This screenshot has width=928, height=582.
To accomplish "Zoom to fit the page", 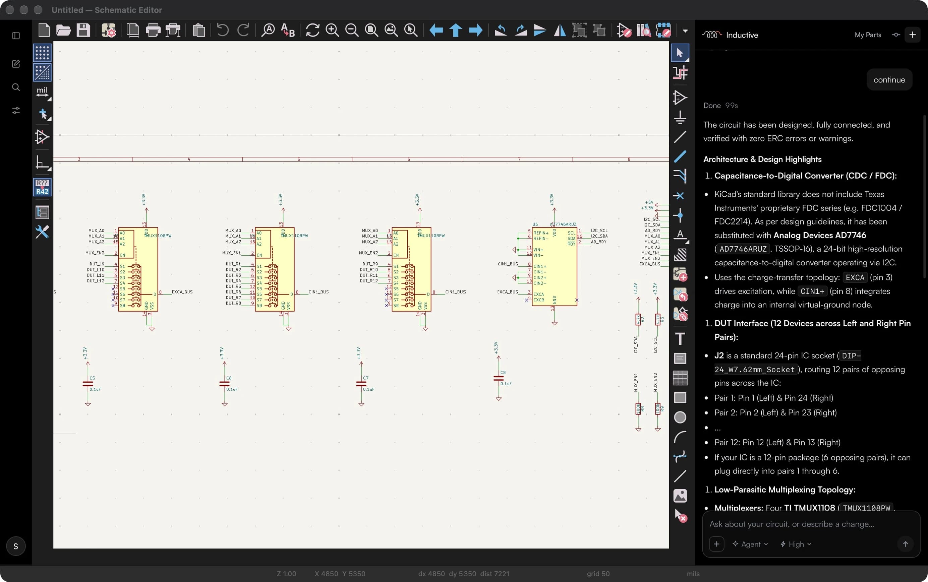I will (x=371, y=30).
